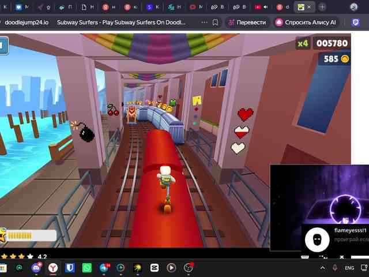Click the Subway Surfers page title text
Screen dimensions: 369x277
pos(121,23)
